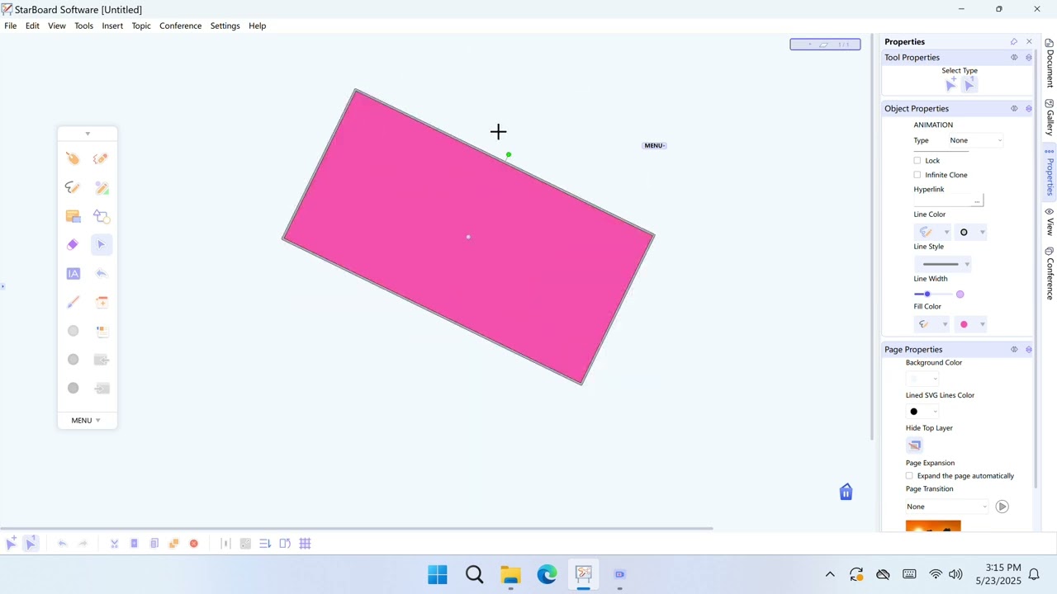Add a new page from floating toolbar
Viewport: 1057px width, 594px height.
tap(102, 302)
